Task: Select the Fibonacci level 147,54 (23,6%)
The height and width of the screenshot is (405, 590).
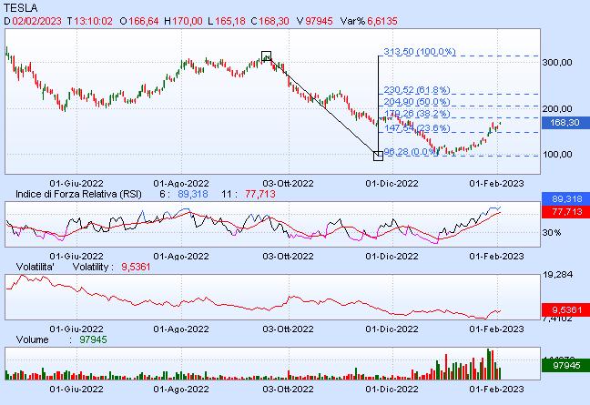Action: pyautogui.click(x=417, y=127)
